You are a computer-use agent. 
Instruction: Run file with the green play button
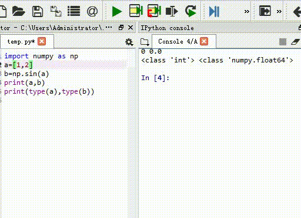click(117, 11)
